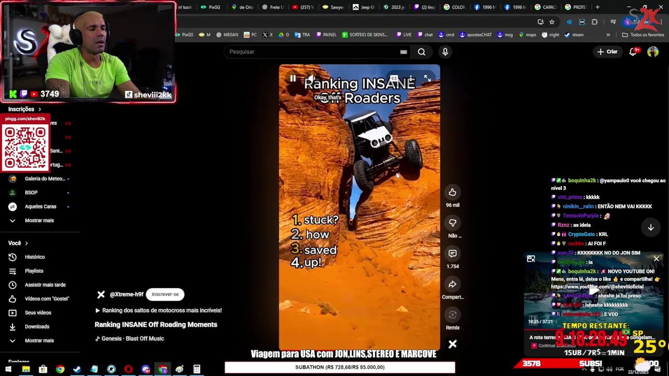Image resolution: width=669 pixels, height=376 pixels.
Task: Open Windows Start menu
Action: (8, 370)
